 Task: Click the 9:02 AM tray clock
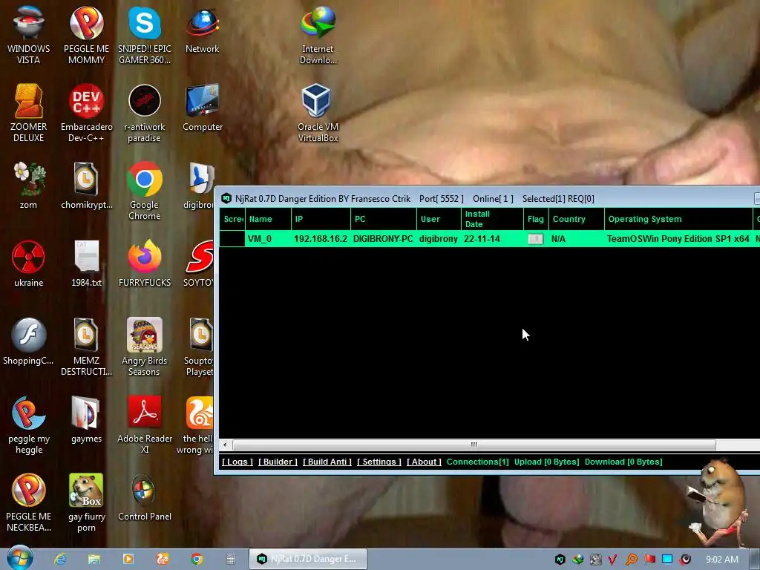(721, 560)
